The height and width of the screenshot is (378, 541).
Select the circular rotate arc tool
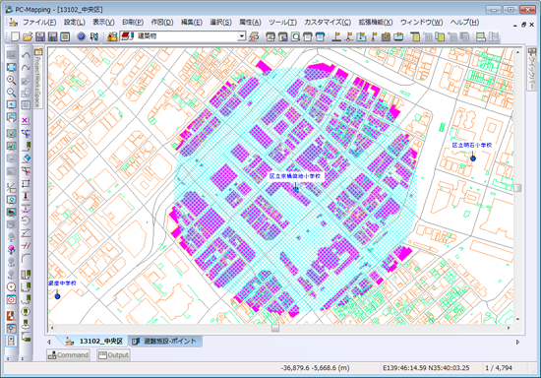26,220
